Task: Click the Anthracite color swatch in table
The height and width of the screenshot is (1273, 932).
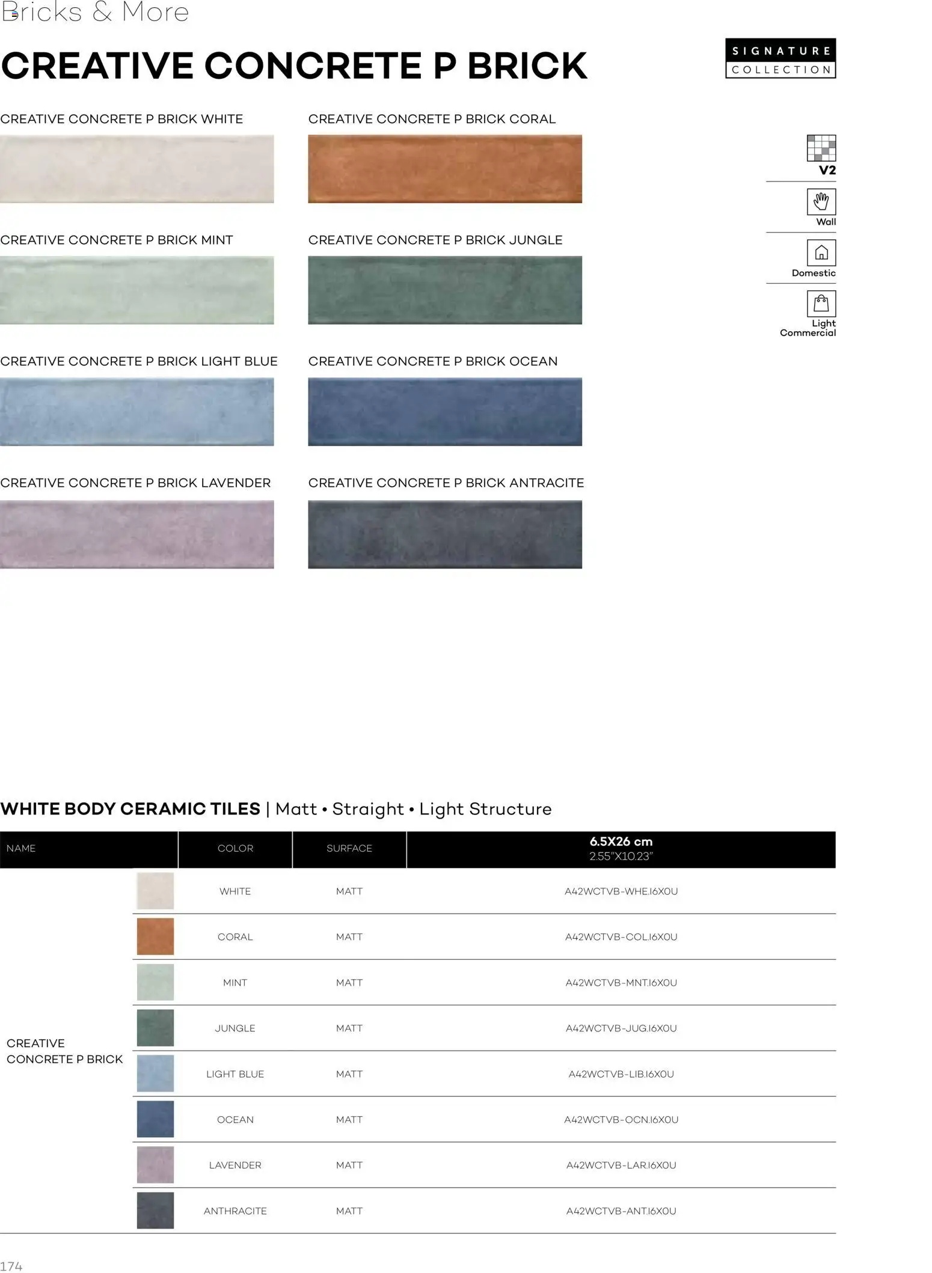Action: click(155, 1211)
